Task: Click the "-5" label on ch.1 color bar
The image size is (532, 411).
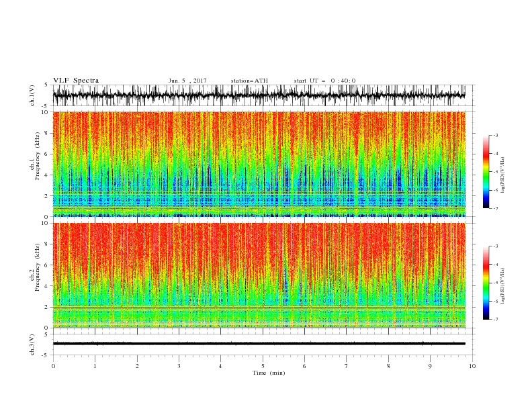Action: [x=496, y=172]
